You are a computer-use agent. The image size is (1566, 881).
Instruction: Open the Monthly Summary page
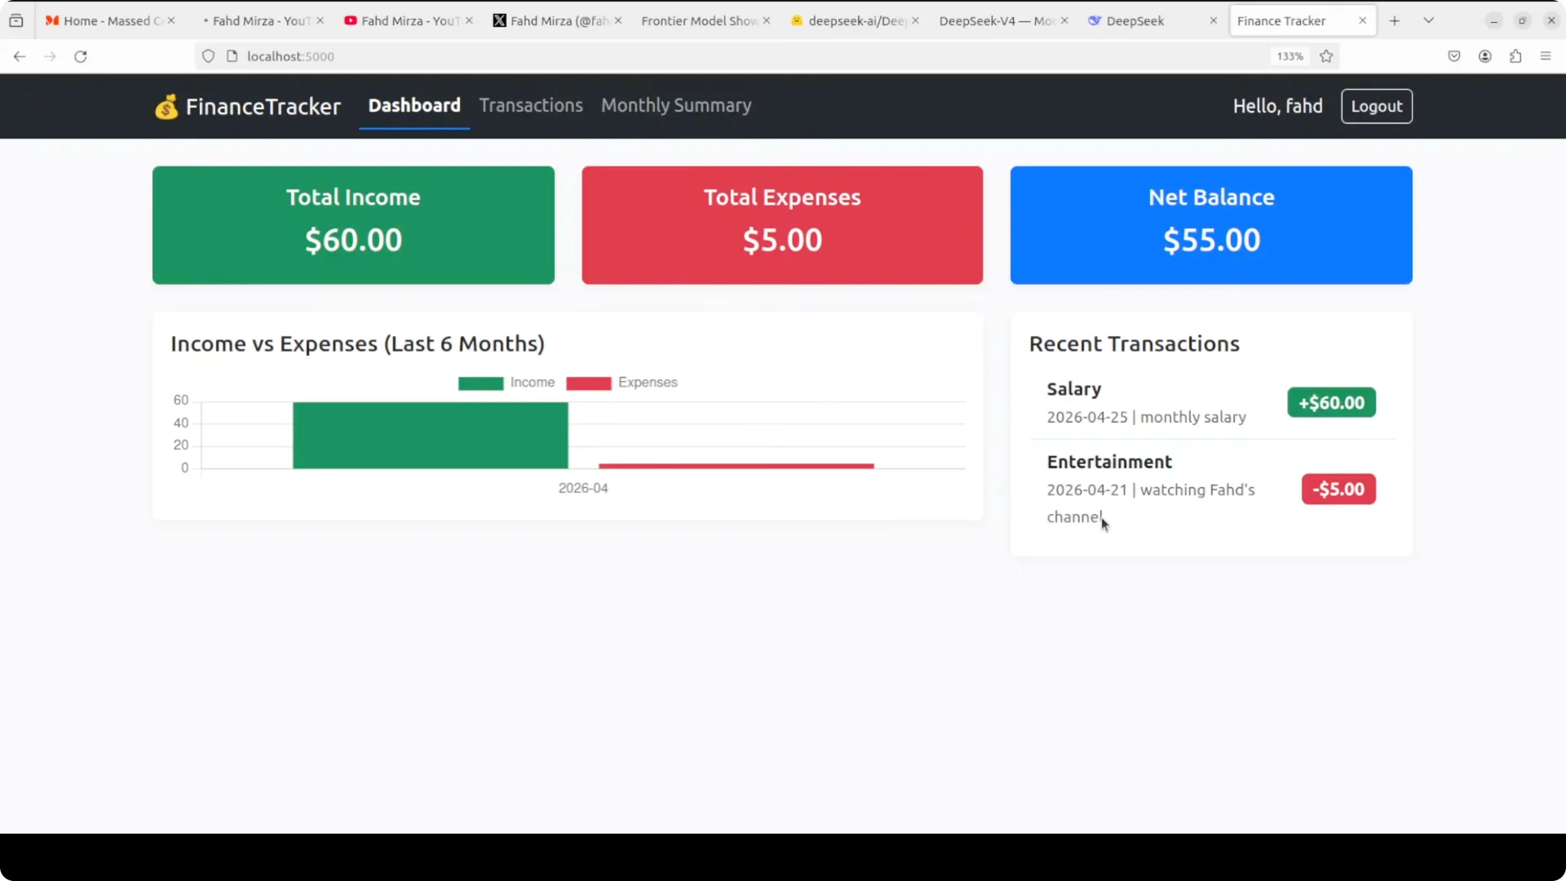pyautogui.click(x=676, y=105)
